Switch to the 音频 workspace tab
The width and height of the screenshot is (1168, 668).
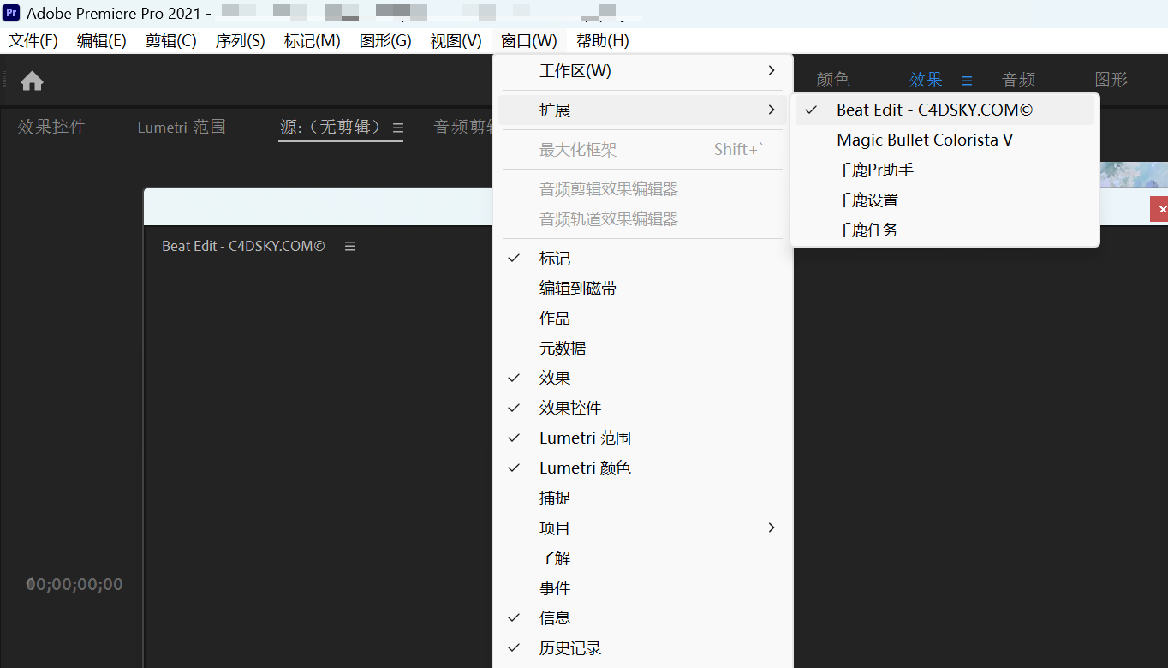click(1018, 80)
